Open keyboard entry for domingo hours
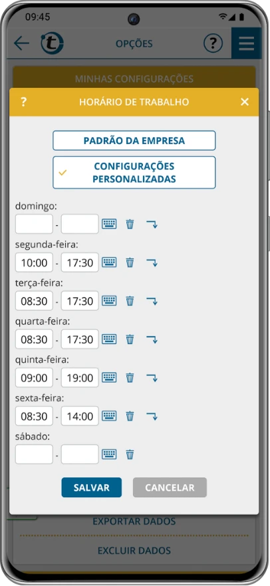Viewport: 270px width, 586px height. point(109,224)
